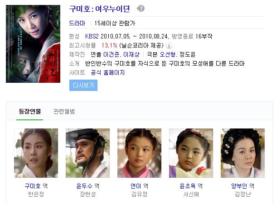Click the question mark help icon beside title
Screen dimensions: 276x204
(141, 9)
